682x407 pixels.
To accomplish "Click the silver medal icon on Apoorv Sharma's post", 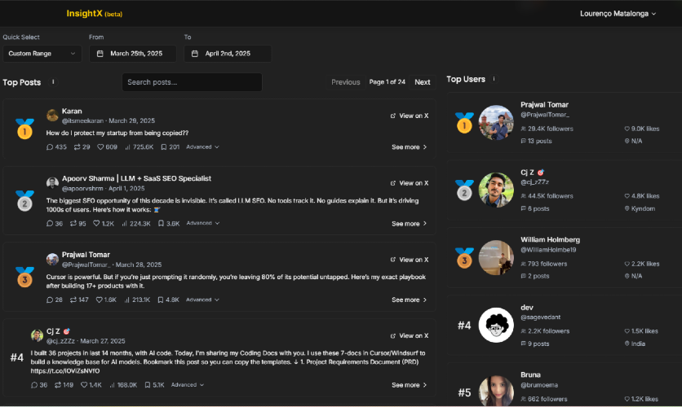I will (x=24, y=201).
